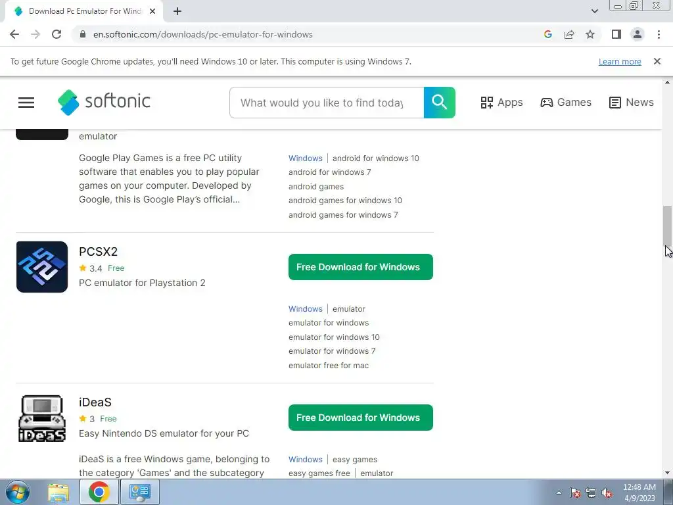This screenshot has width=673, height=505.
Task: Click the network tray icon
Action: 591,493
